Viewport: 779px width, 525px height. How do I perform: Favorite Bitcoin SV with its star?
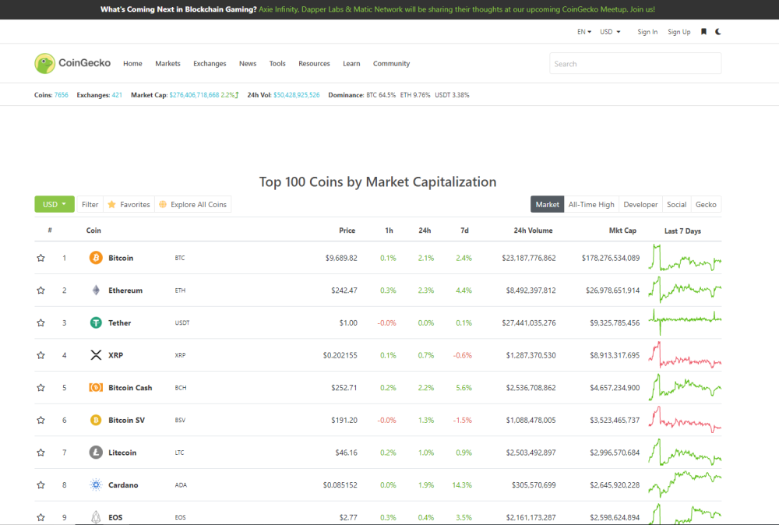click(x=41, y=420)
